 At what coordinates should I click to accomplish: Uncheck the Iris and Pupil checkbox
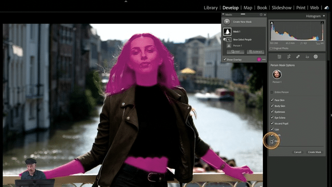pos(272,124)
